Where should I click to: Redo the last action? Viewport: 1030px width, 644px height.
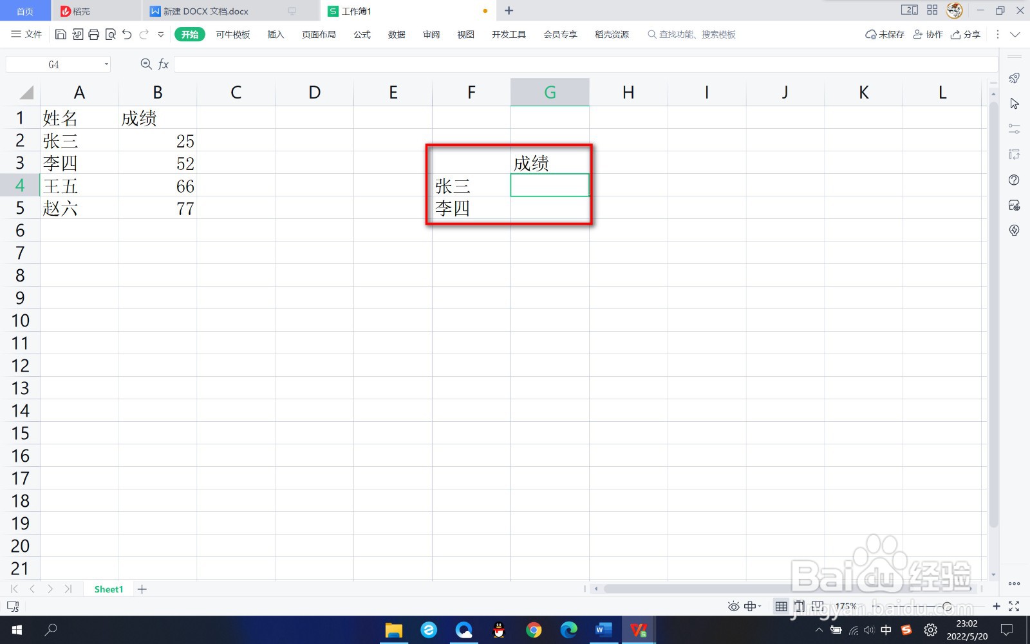(144, 35)
